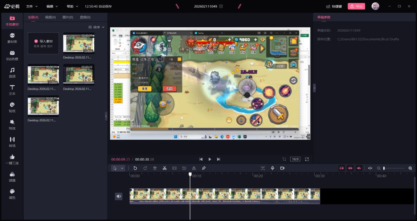This screenshot has height=221, width=417.
Task: Open the 素材库 material library
Action: pos(12,38)
